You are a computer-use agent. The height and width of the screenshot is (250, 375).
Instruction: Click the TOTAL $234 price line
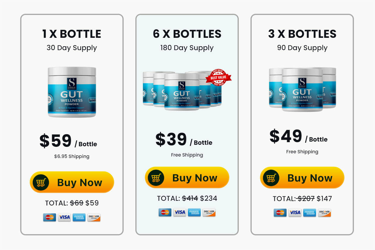pyautogui.click(x=187, y=198)
